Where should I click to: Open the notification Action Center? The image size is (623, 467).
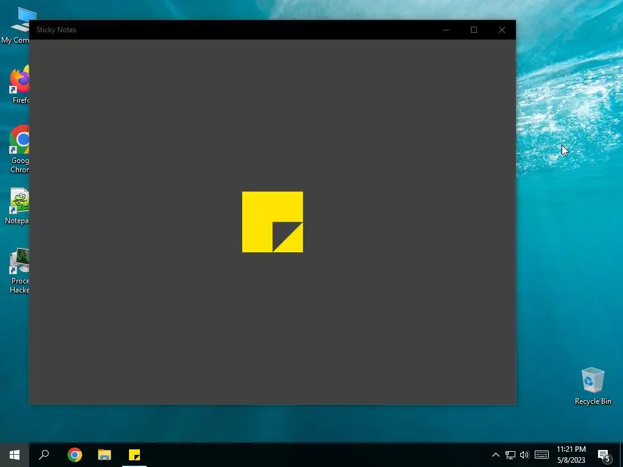(x=604, y=455)
